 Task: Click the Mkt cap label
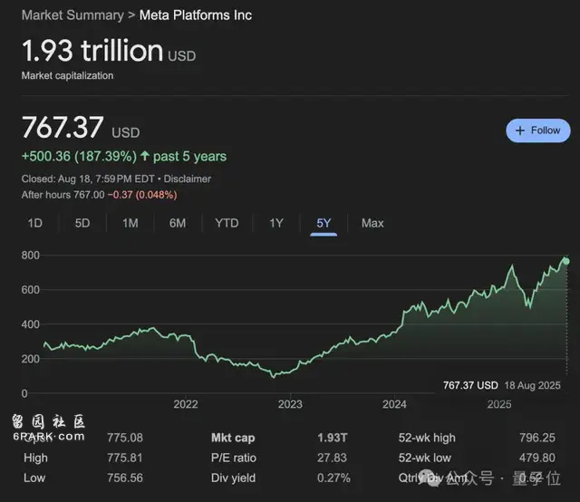(233, 438)
